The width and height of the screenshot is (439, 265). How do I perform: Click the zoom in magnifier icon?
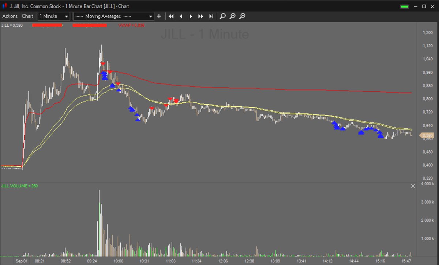click(x=232, y=16)
